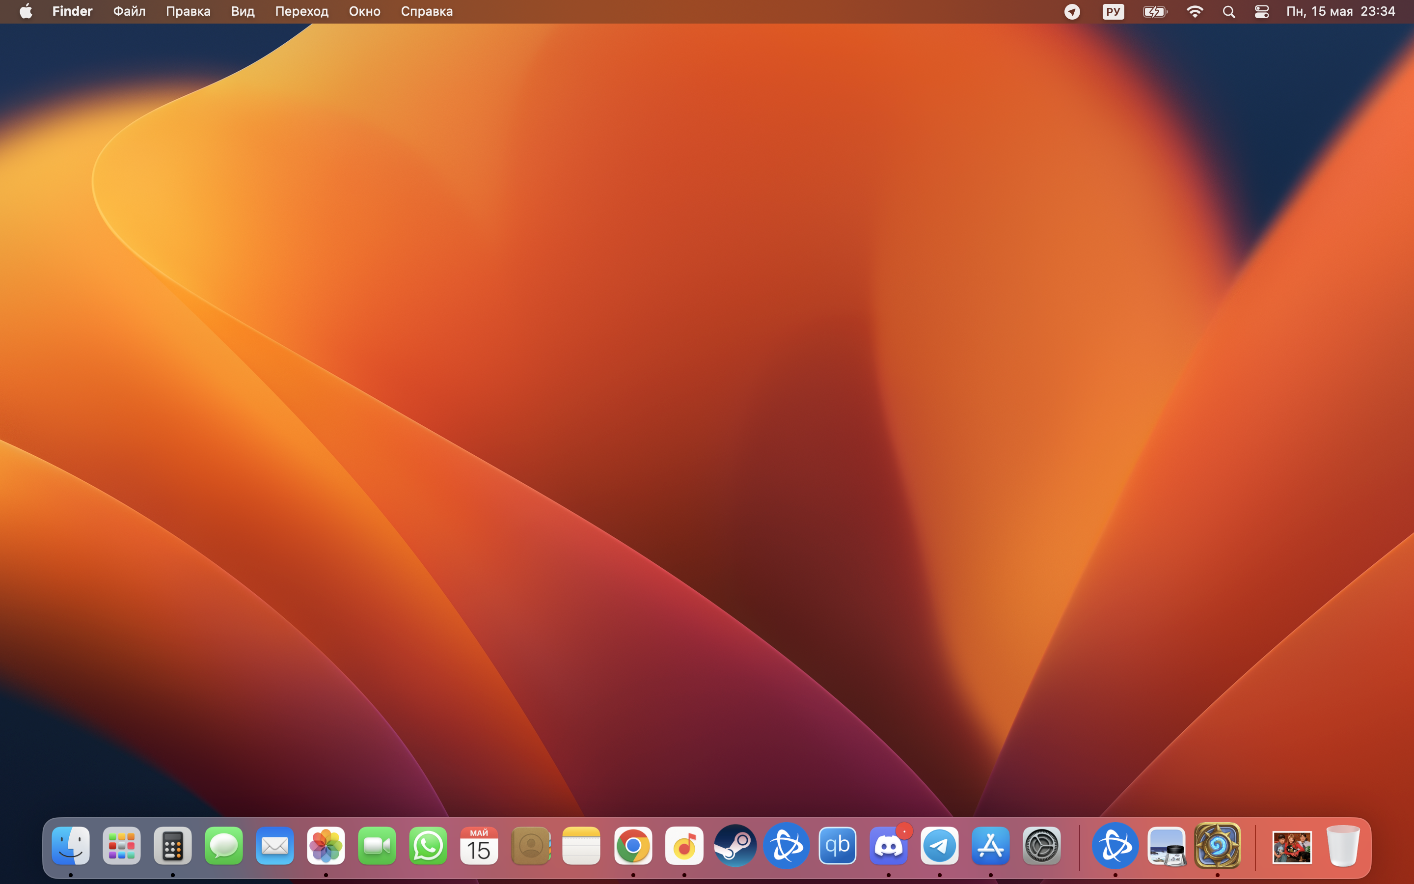Open the Wi-Fi menu
Screen dimensions: 1414x884
pyautogui.click(x=1195, y=12)
